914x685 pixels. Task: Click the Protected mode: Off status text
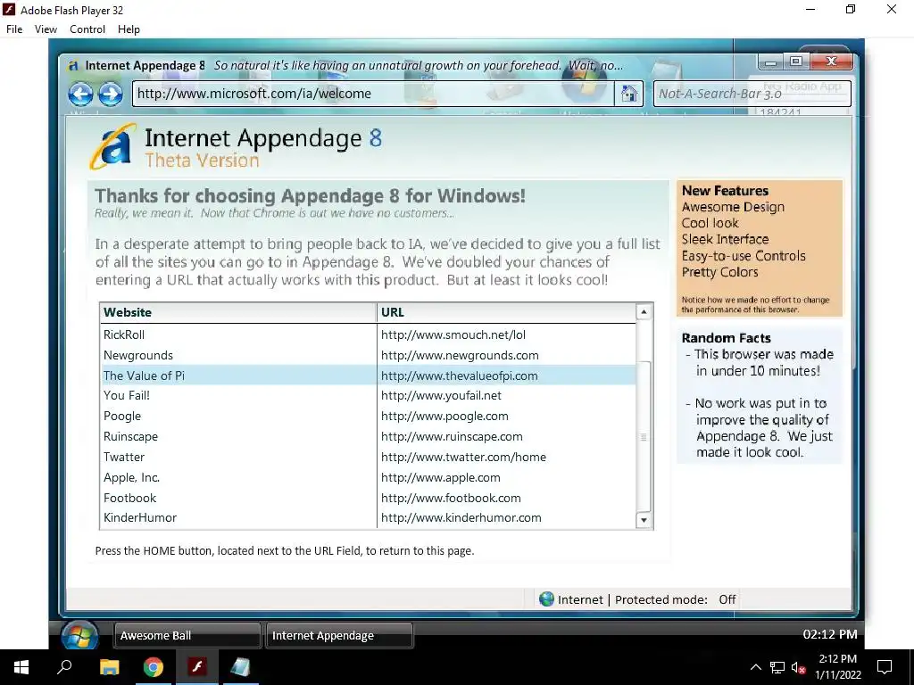pos(676,599)
